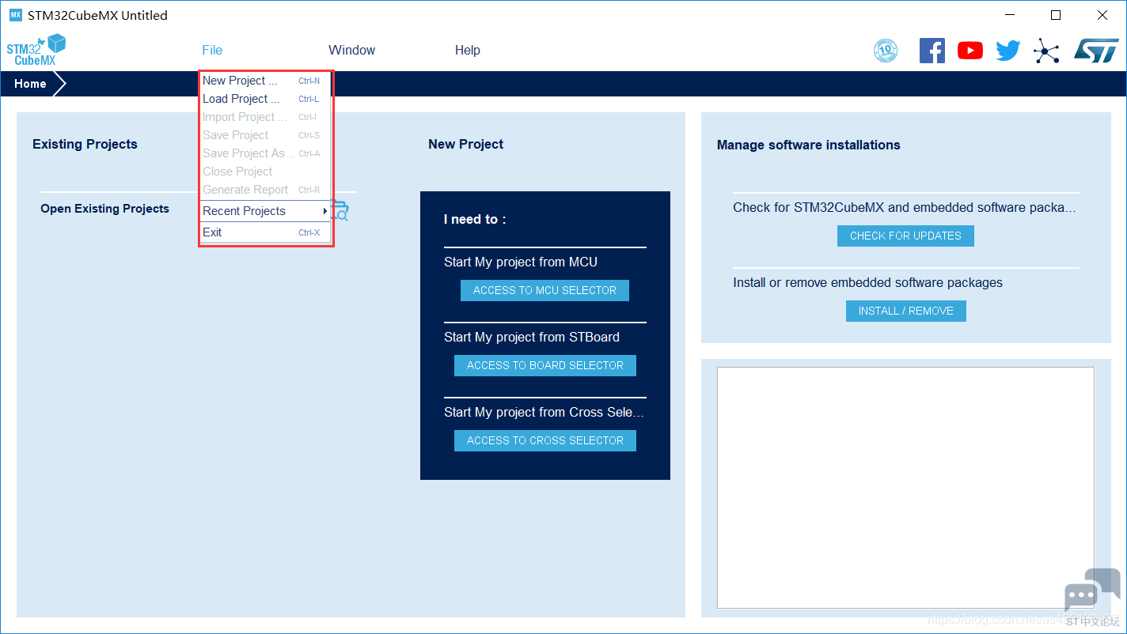1127x634 pixels.
Task: Choose New Project from the File menu
Action: [x=265, y=81]
